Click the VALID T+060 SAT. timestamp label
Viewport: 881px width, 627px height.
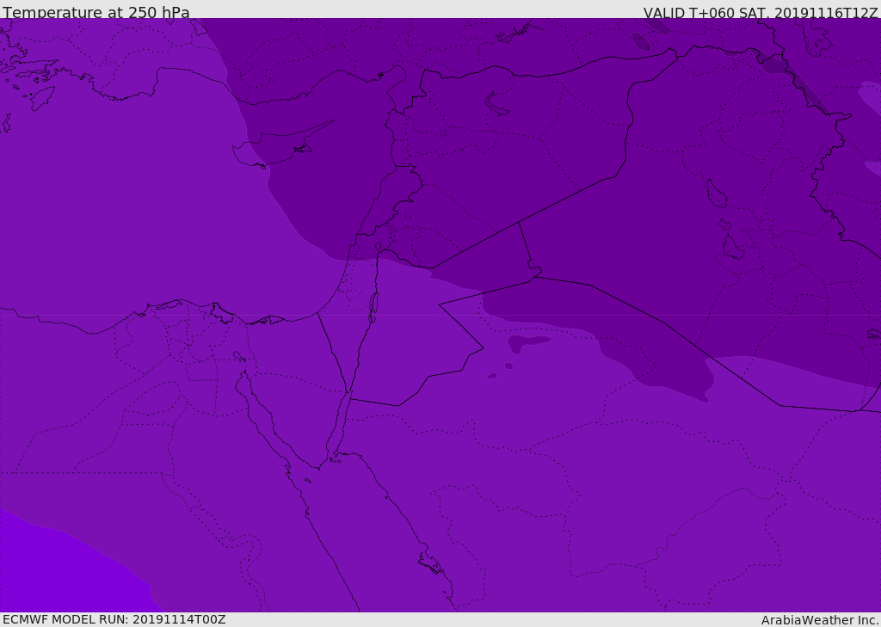(x=761, y=13)
